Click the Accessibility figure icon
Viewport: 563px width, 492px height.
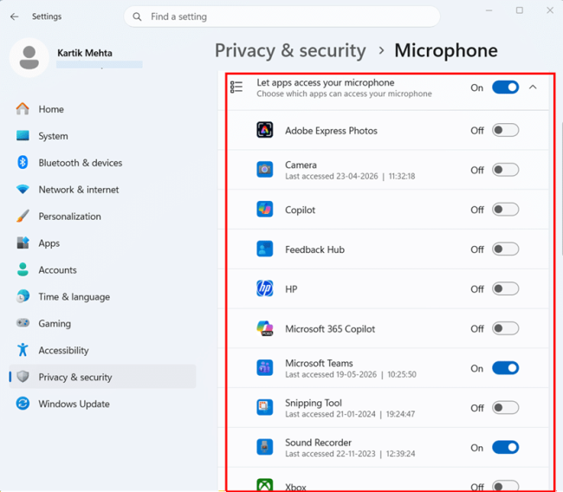(23, 350)
